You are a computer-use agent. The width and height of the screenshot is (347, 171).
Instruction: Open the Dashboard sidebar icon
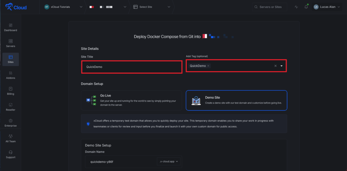pyautogui.click(x=11, y=27)
